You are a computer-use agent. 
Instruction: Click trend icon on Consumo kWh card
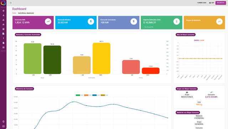(48, 21)
